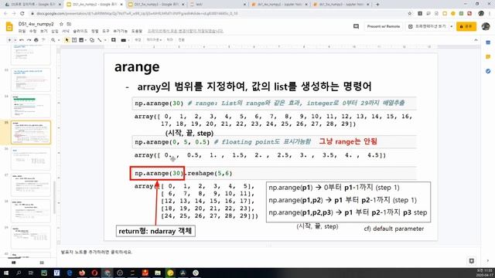Click the theme button in toolbar
This screenshot has width=495, height=278.
point(170,40)
